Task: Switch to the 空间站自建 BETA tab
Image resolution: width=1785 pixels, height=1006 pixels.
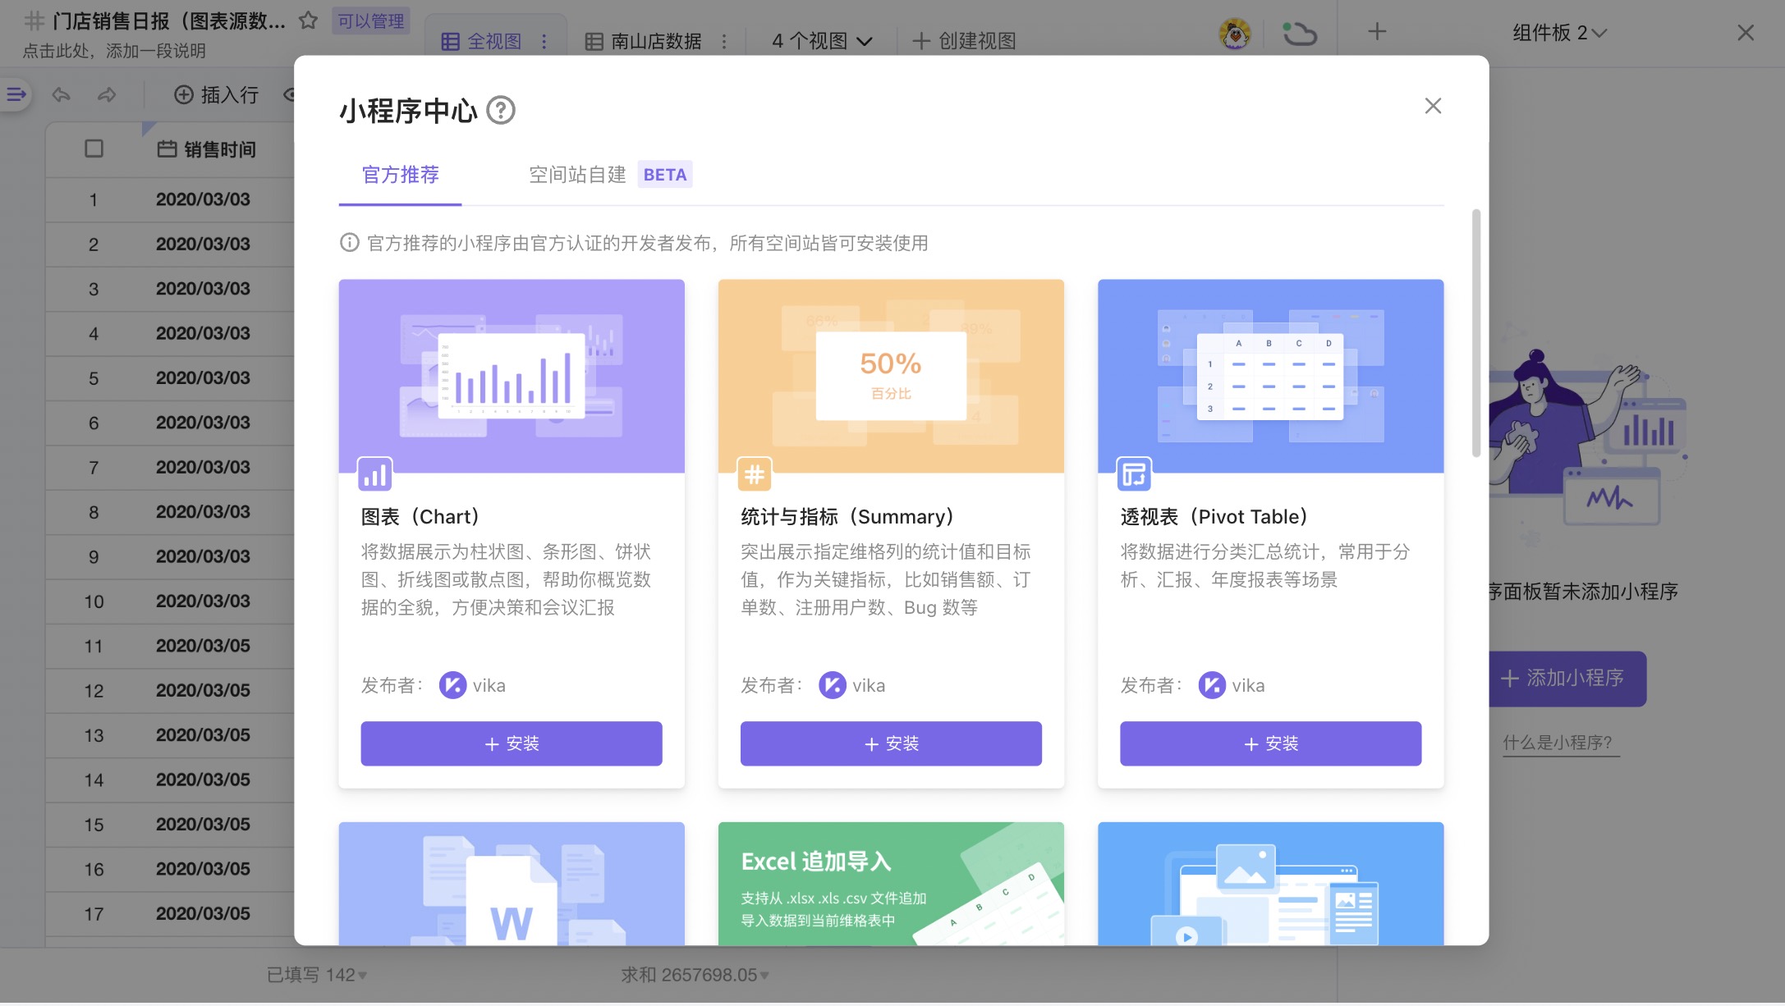Action: point(577,174)
